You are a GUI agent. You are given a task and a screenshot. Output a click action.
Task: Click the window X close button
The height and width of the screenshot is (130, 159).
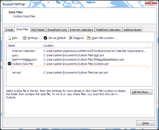(x=151, y=3)
